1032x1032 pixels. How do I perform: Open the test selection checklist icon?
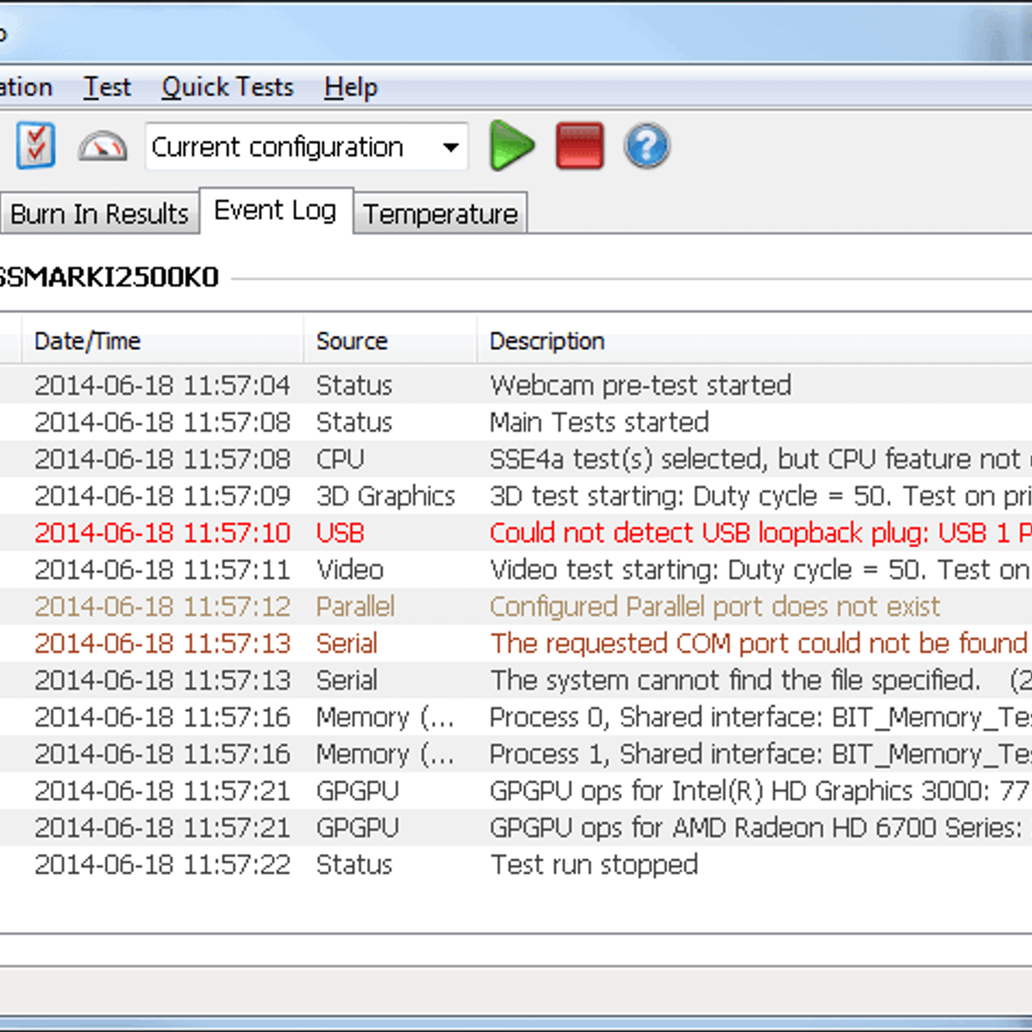pyautogui.click(x=35, y=145)
